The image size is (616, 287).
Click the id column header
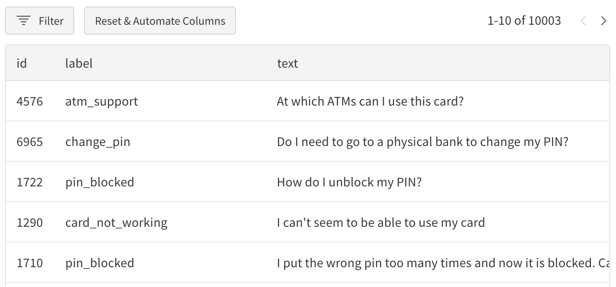pyautogui.click(x=21, y=64)
